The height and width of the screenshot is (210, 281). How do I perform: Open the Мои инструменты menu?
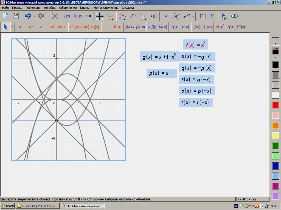tap(106, 8)
